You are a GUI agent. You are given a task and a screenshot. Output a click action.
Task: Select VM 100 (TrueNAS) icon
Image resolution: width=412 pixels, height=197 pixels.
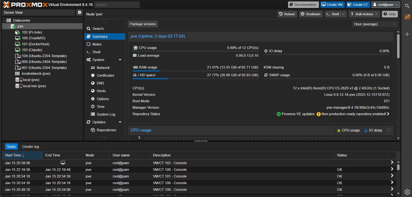tap(18, 38)
